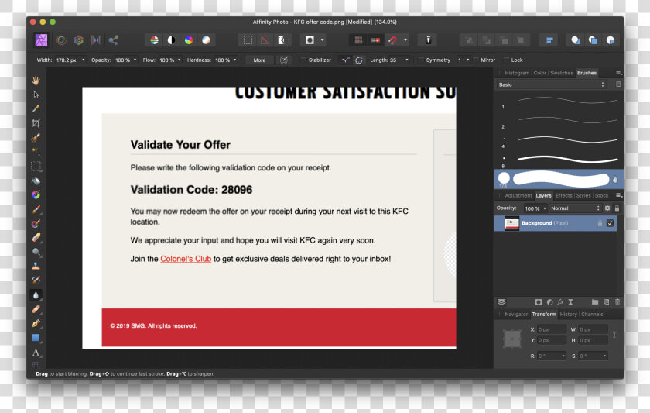Viewport: 650px width, 413px height.
Task: Select the Clone stamp tool
Action: pyautogui.click(x=36, y=266)
